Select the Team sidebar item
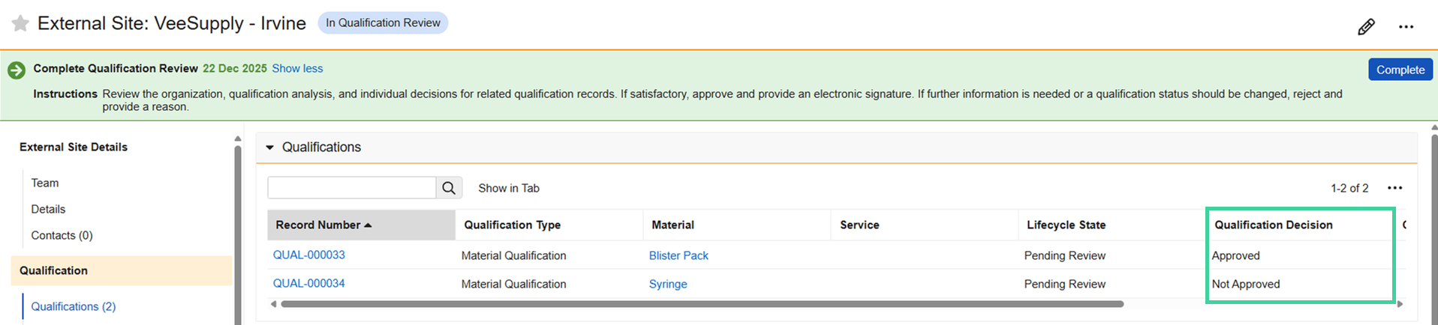Image resolution: width=1438 pixels, height=325 pixels. click(x=45, y=183)
